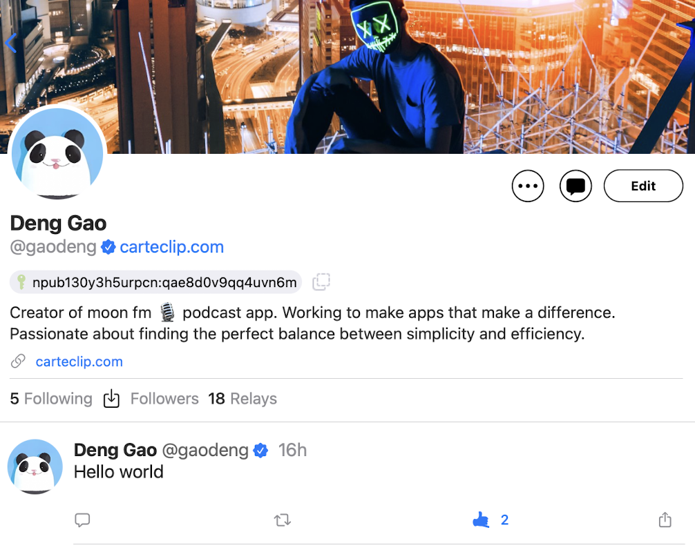View the 5 Following list
695x552 pixels.
pyautogui.click(x=51, y=399)
